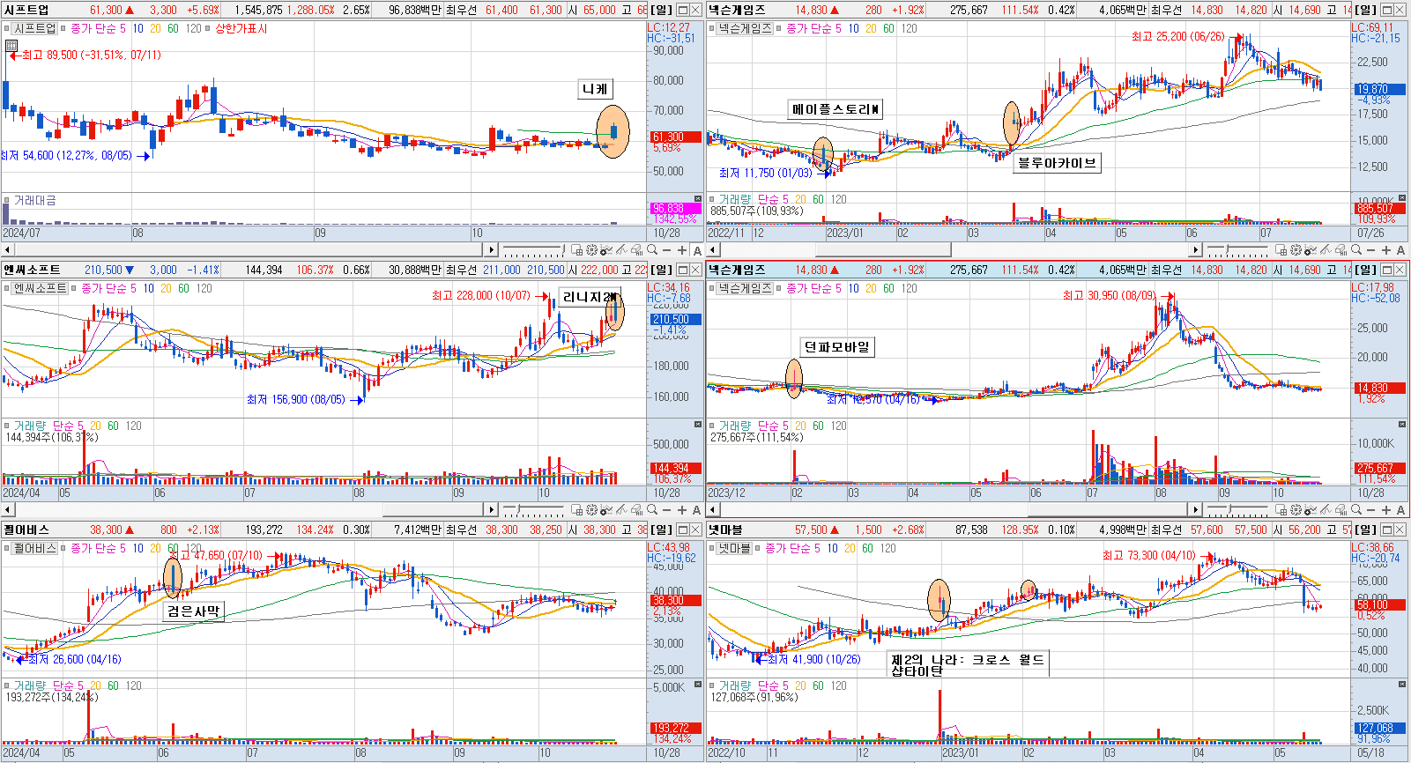Select the drawing pencil icon in 시프트업 toolbar
1411x763 pixels.
tap(621, 250)
